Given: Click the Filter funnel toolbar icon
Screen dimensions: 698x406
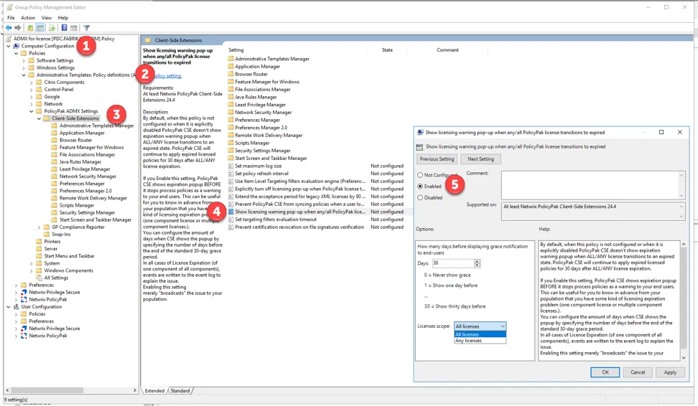Looking at the screenshot, I should (x=86, y=28).
